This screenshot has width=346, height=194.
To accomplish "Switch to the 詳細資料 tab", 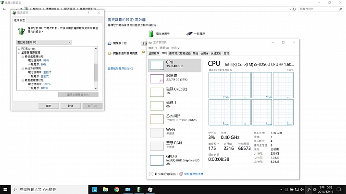I will click(x=216, y=54).
